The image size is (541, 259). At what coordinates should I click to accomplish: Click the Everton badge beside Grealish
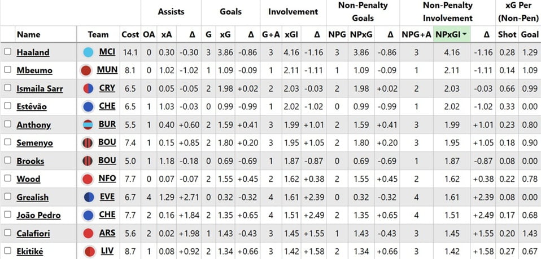88,197
